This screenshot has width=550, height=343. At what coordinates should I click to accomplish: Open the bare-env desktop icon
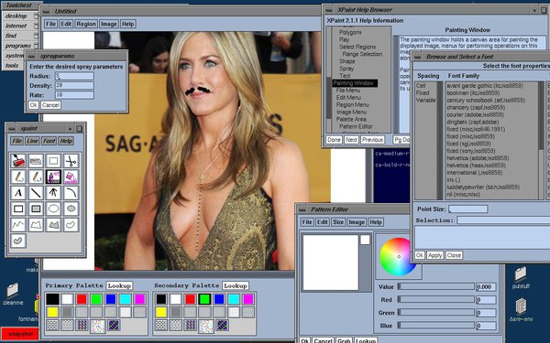coord(521,310)
